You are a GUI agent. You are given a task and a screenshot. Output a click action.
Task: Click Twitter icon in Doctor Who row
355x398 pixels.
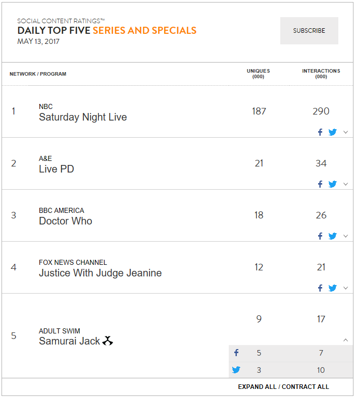click(332, 236)
